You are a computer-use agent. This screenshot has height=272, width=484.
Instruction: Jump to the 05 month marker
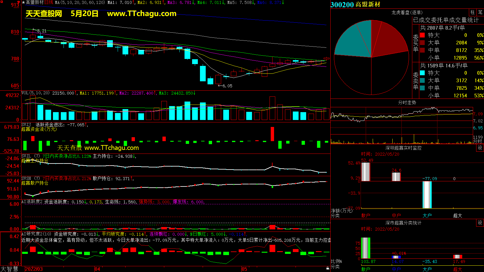pyautogui.click(x=244, y=269)
